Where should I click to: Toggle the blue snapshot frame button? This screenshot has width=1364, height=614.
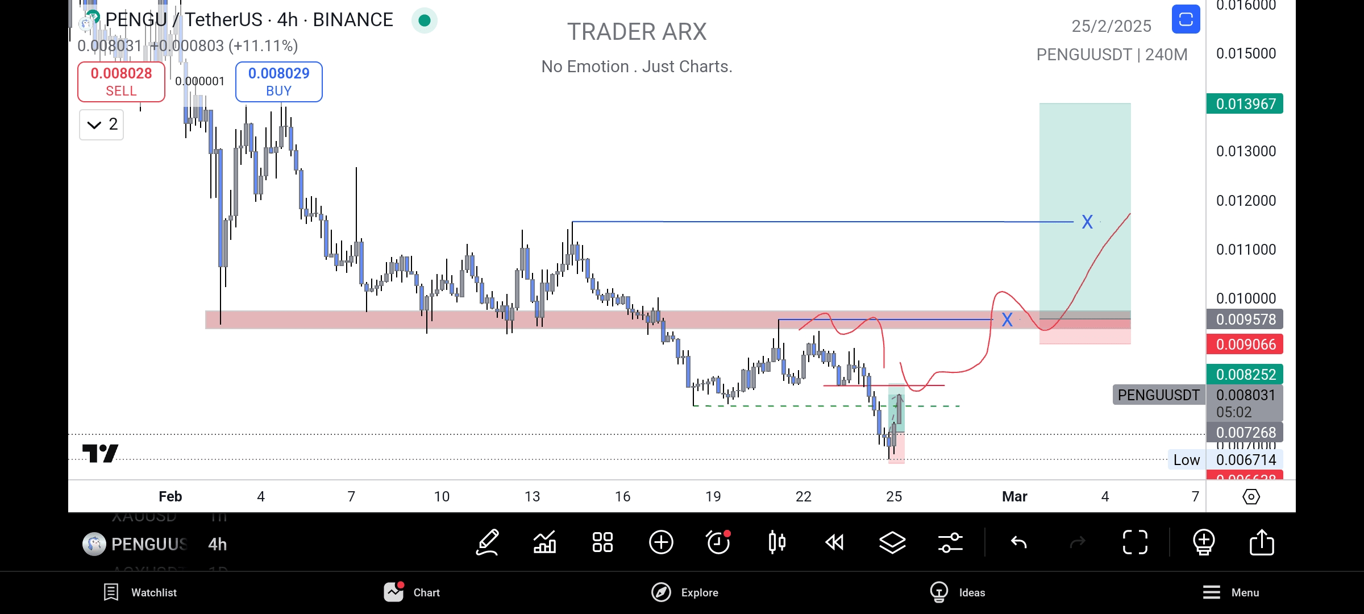click(x=1186, y=19)
